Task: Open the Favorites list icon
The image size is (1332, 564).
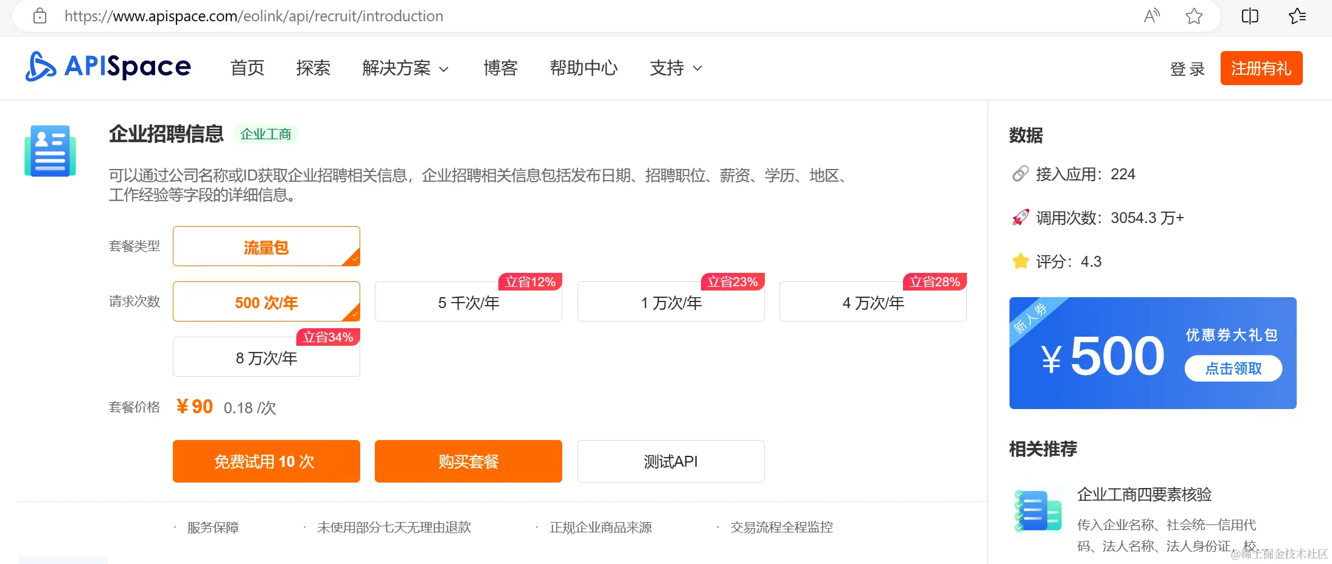Action: [1297, 16]
